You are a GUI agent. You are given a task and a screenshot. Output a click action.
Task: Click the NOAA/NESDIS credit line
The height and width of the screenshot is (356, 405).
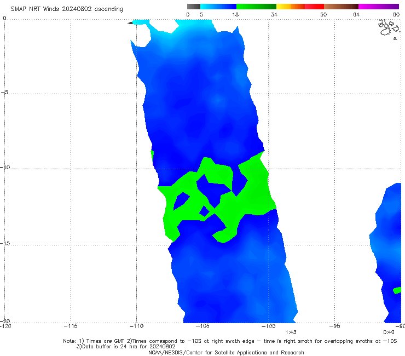pos(226,352)
